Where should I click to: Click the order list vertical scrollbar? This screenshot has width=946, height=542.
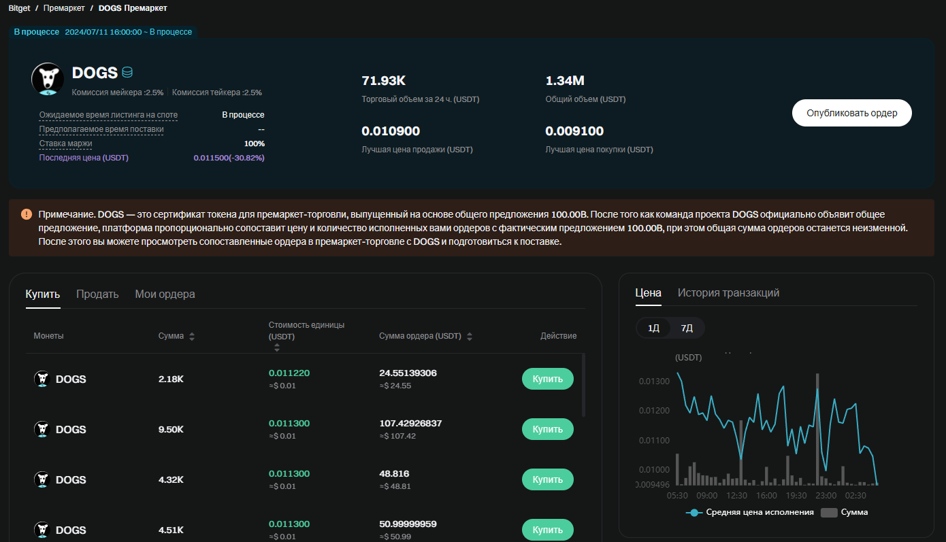583,384
